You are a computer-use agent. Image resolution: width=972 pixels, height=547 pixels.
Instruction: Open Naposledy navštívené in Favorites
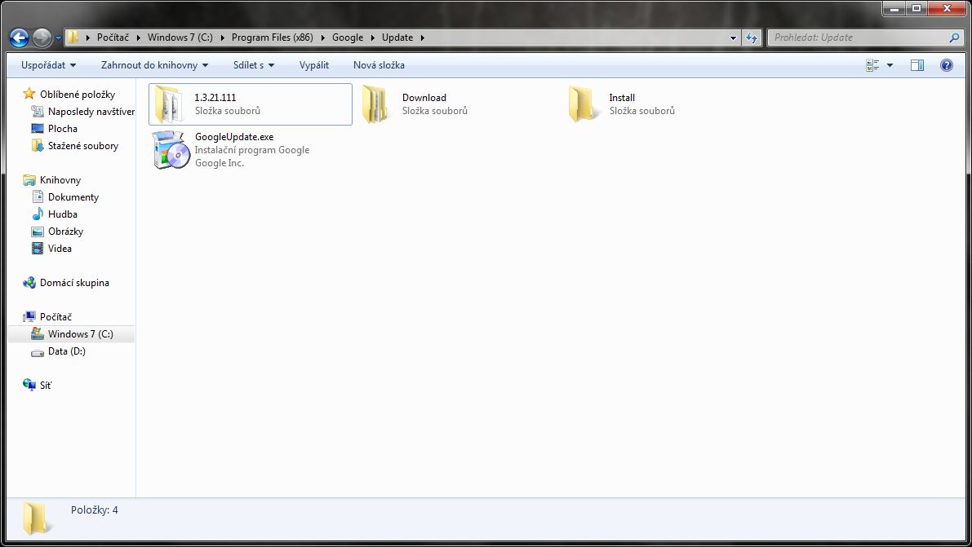[91, 112]
